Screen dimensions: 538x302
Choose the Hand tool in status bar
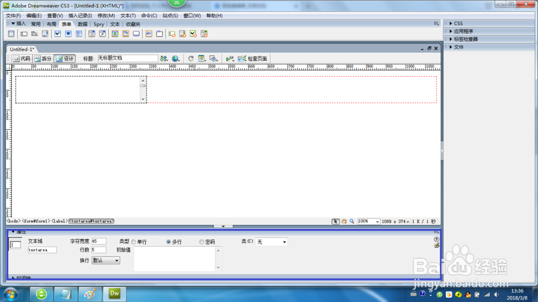pyautogui.click(x=344, y=221)
